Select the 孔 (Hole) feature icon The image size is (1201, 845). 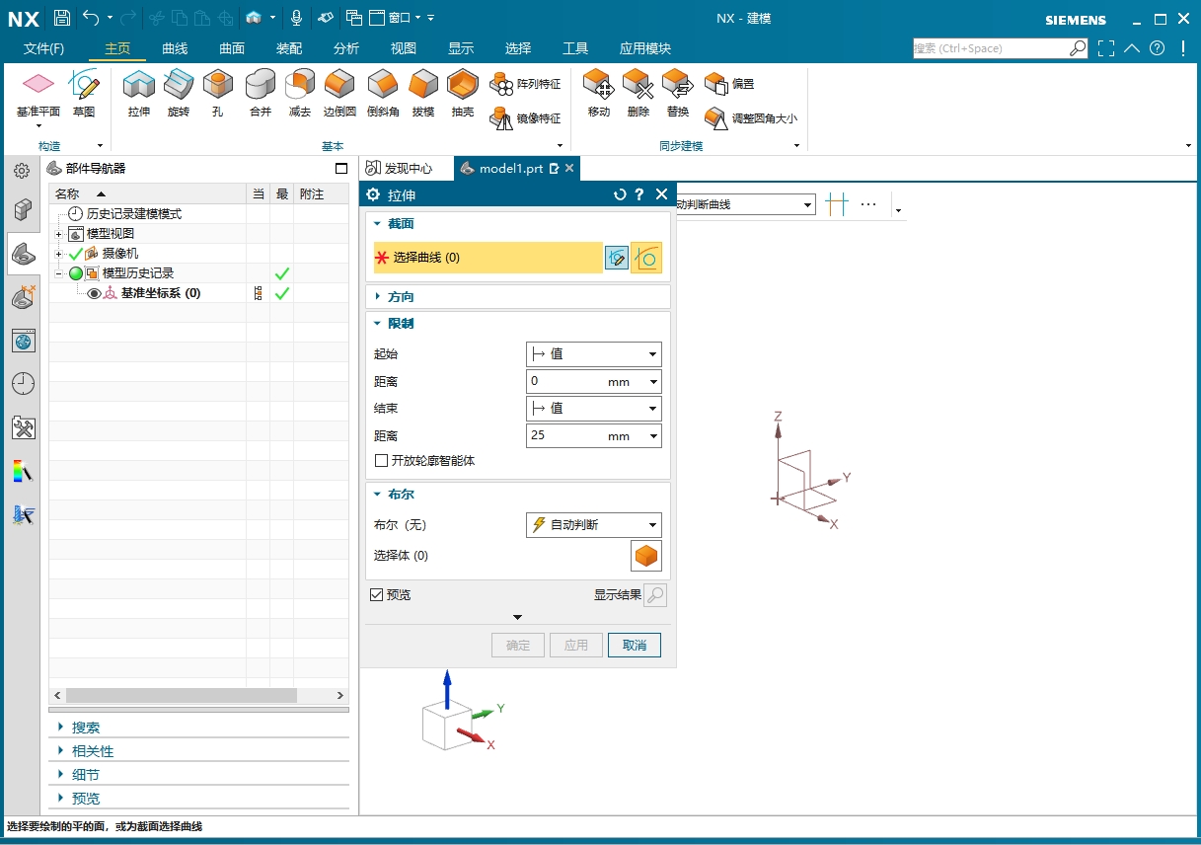click(217, 87)
